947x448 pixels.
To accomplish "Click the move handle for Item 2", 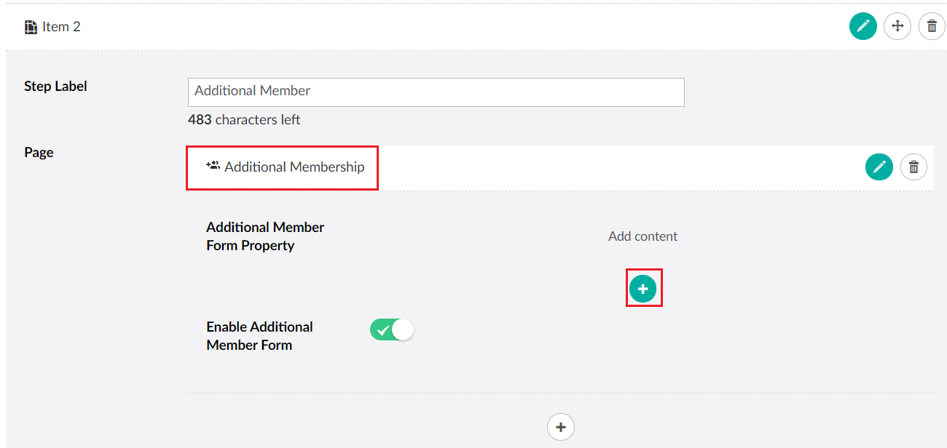I will pos(897,27).
